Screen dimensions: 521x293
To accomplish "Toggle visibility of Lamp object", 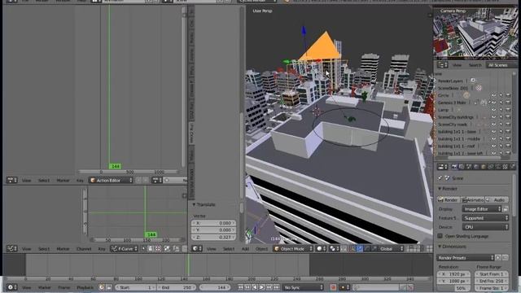I will coord(494,110).
